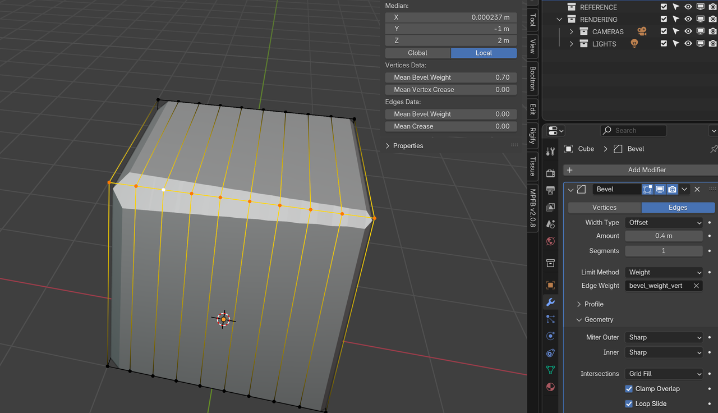Switch to the Edges bevel mode tab

678,207
